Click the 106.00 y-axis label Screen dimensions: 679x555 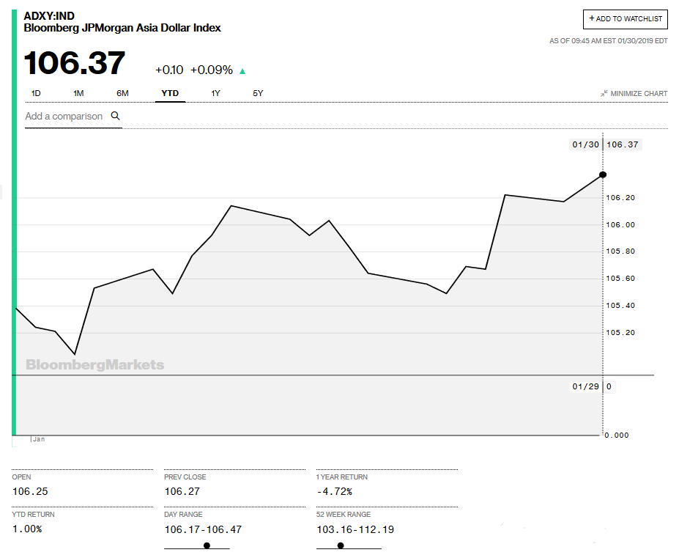620,224
